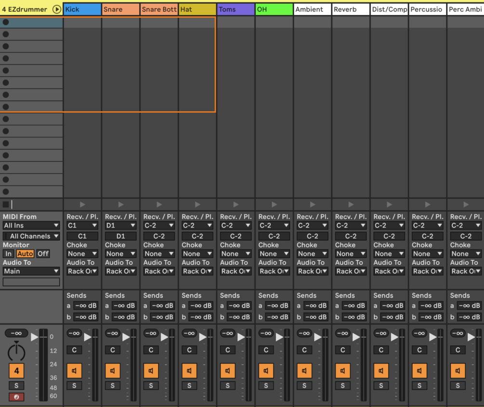Preview the Reverb chain play triangle
484x407 pixels.
(x=351, y=204)
